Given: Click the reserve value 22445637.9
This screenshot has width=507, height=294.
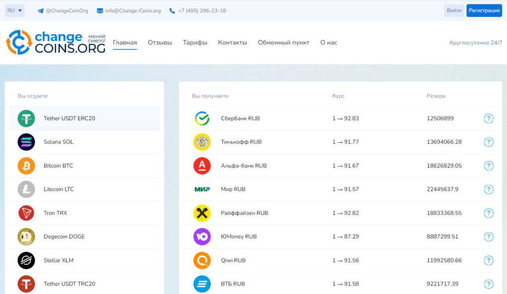Looking at the screenshot, I should pyautogui.click(x=442, y=189).
